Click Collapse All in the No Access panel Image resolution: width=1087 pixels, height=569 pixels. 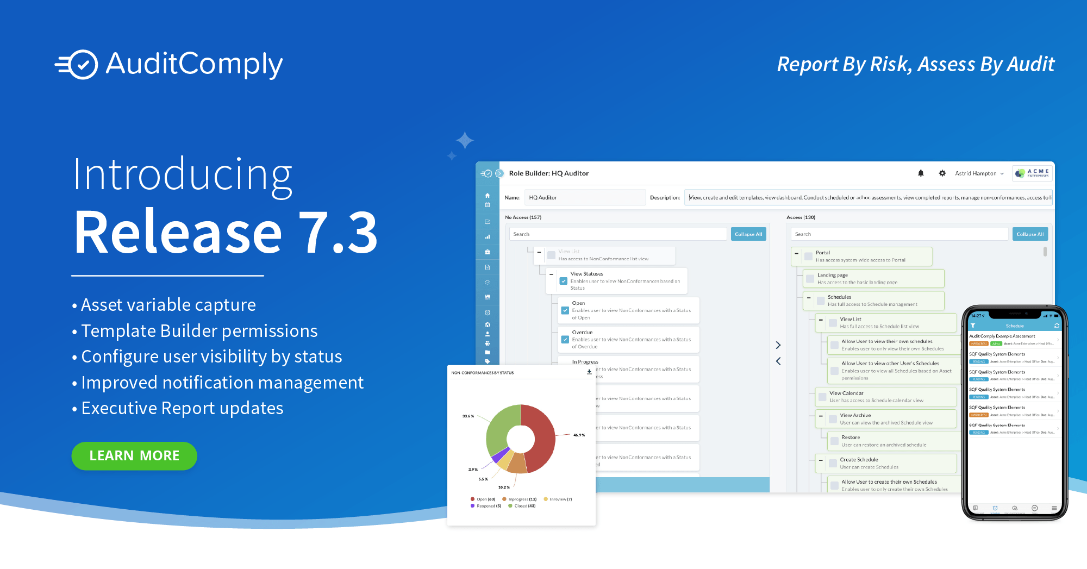pos(748,234)
